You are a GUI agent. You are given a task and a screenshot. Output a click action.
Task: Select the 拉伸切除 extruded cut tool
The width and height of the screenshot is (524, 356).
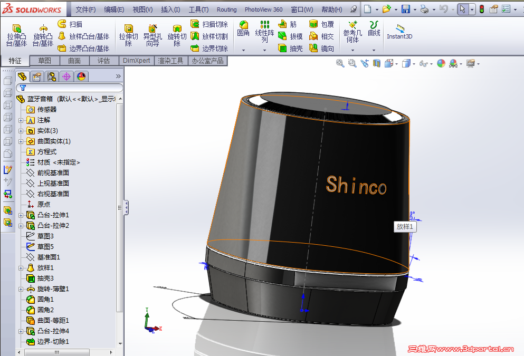(x=128, y=36)
